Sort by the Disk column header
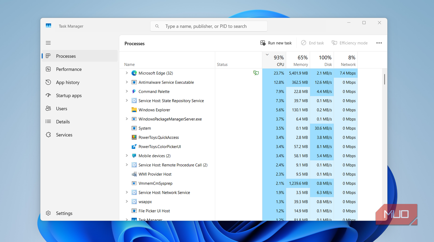This screenshot has height=242, width=434. [322, 60]
